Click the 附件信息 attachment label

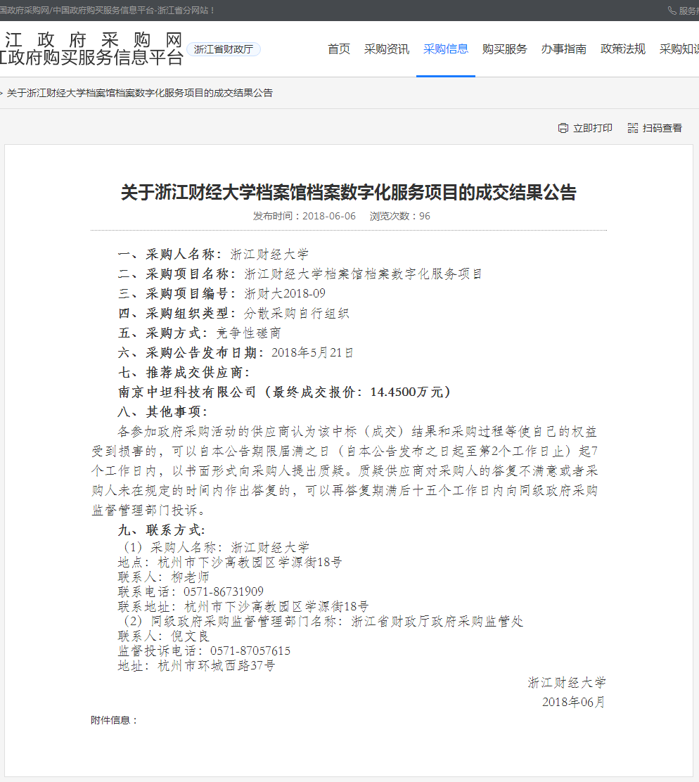tap(114, 720)
